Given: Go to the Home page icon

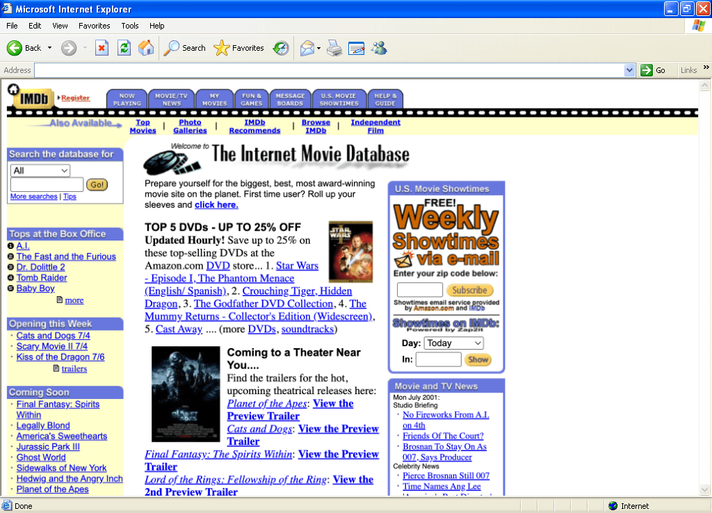Looking at the screenshot, I should [146, 48].
